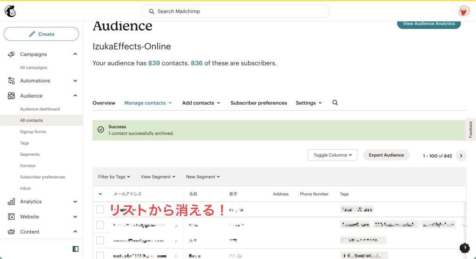Image resolution: width=476 pixels, height=259 pixels.
Task: Click the Address column header
Action: point(280,194)
